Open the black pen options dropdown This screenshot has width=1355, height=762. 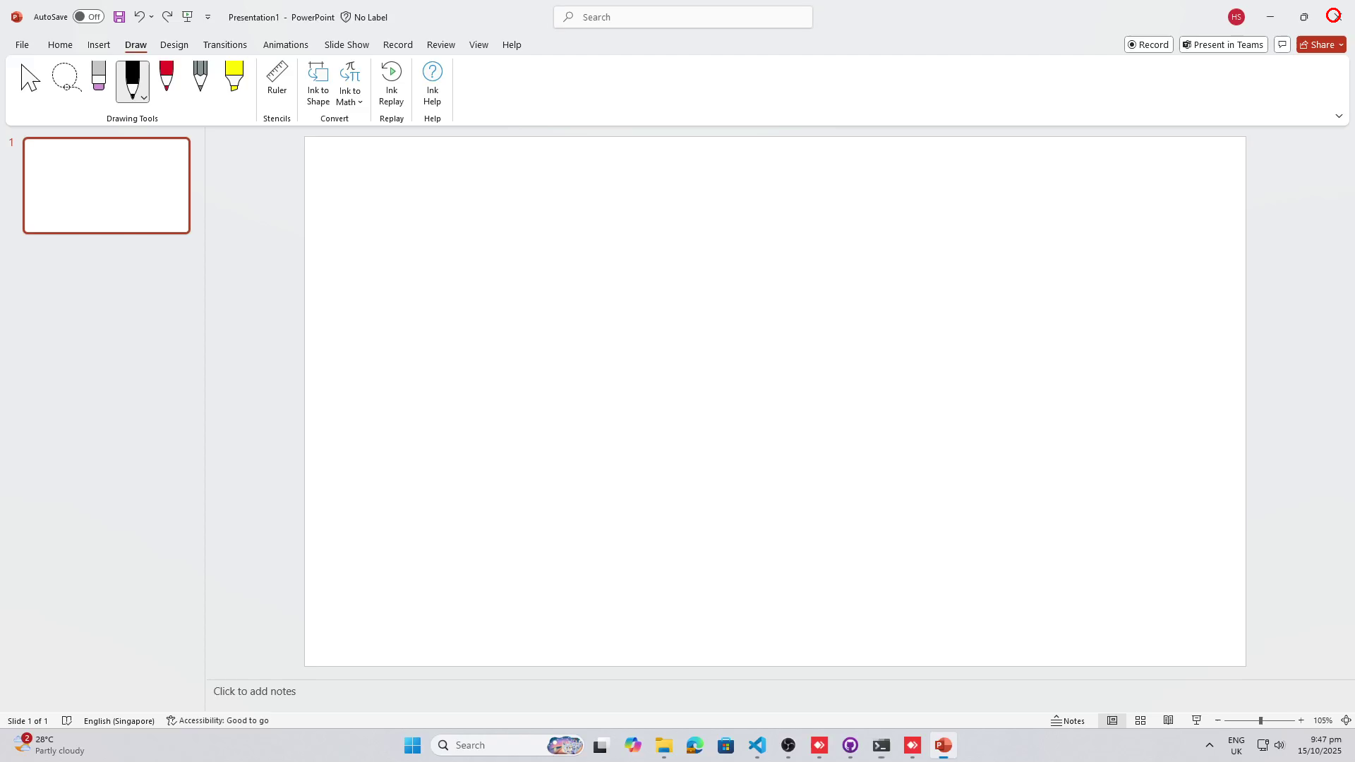tap(144, 98)
